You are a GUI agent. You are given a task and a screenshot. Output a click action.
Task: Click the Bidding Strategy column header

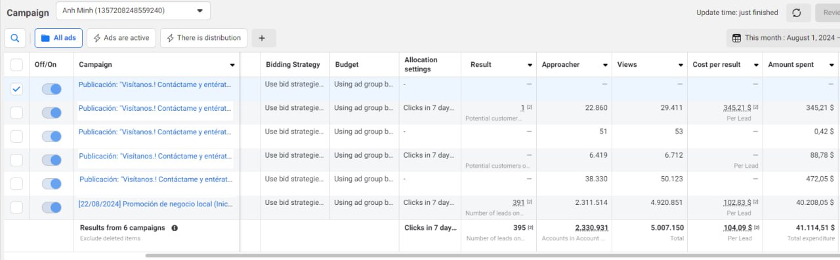pos(293,65)
